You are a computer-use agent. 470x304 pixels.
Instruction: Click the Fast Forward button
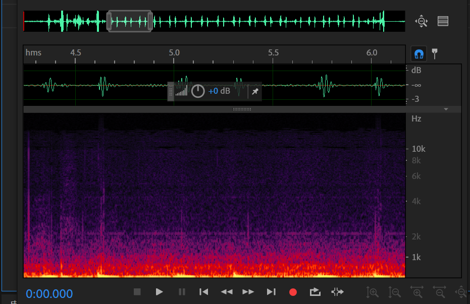pyautogui.click(x=248, y=291)
